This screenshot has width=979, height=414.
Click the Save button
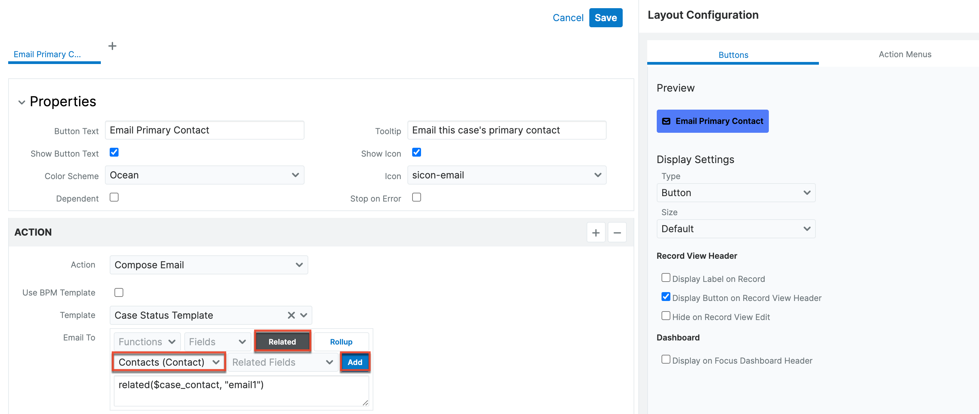605,18
